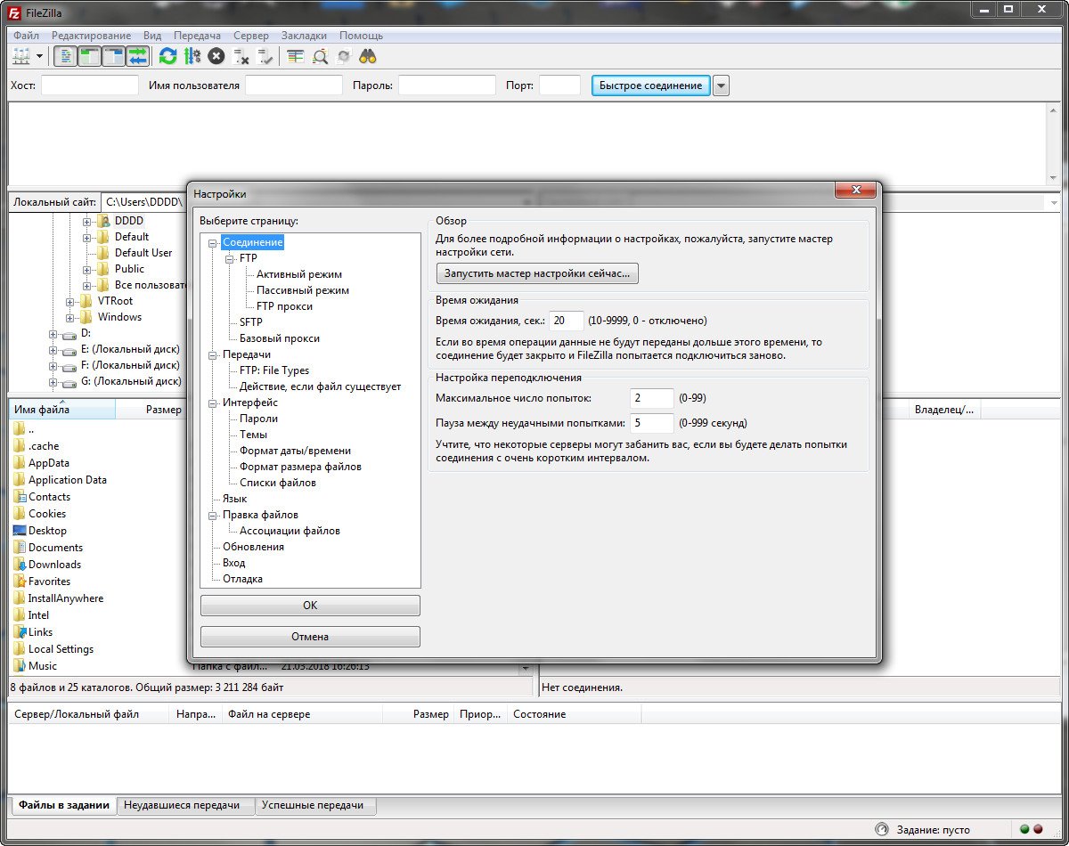Open the directory listing filters icon
The width and height of the screenshot is (1069, 846).
295,56
